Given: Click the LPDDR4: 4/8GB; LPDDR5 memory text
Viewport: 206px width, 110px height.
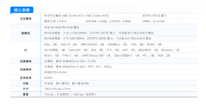Looking at the screenshot, I should pyautogui.click(x=108, y=21).
